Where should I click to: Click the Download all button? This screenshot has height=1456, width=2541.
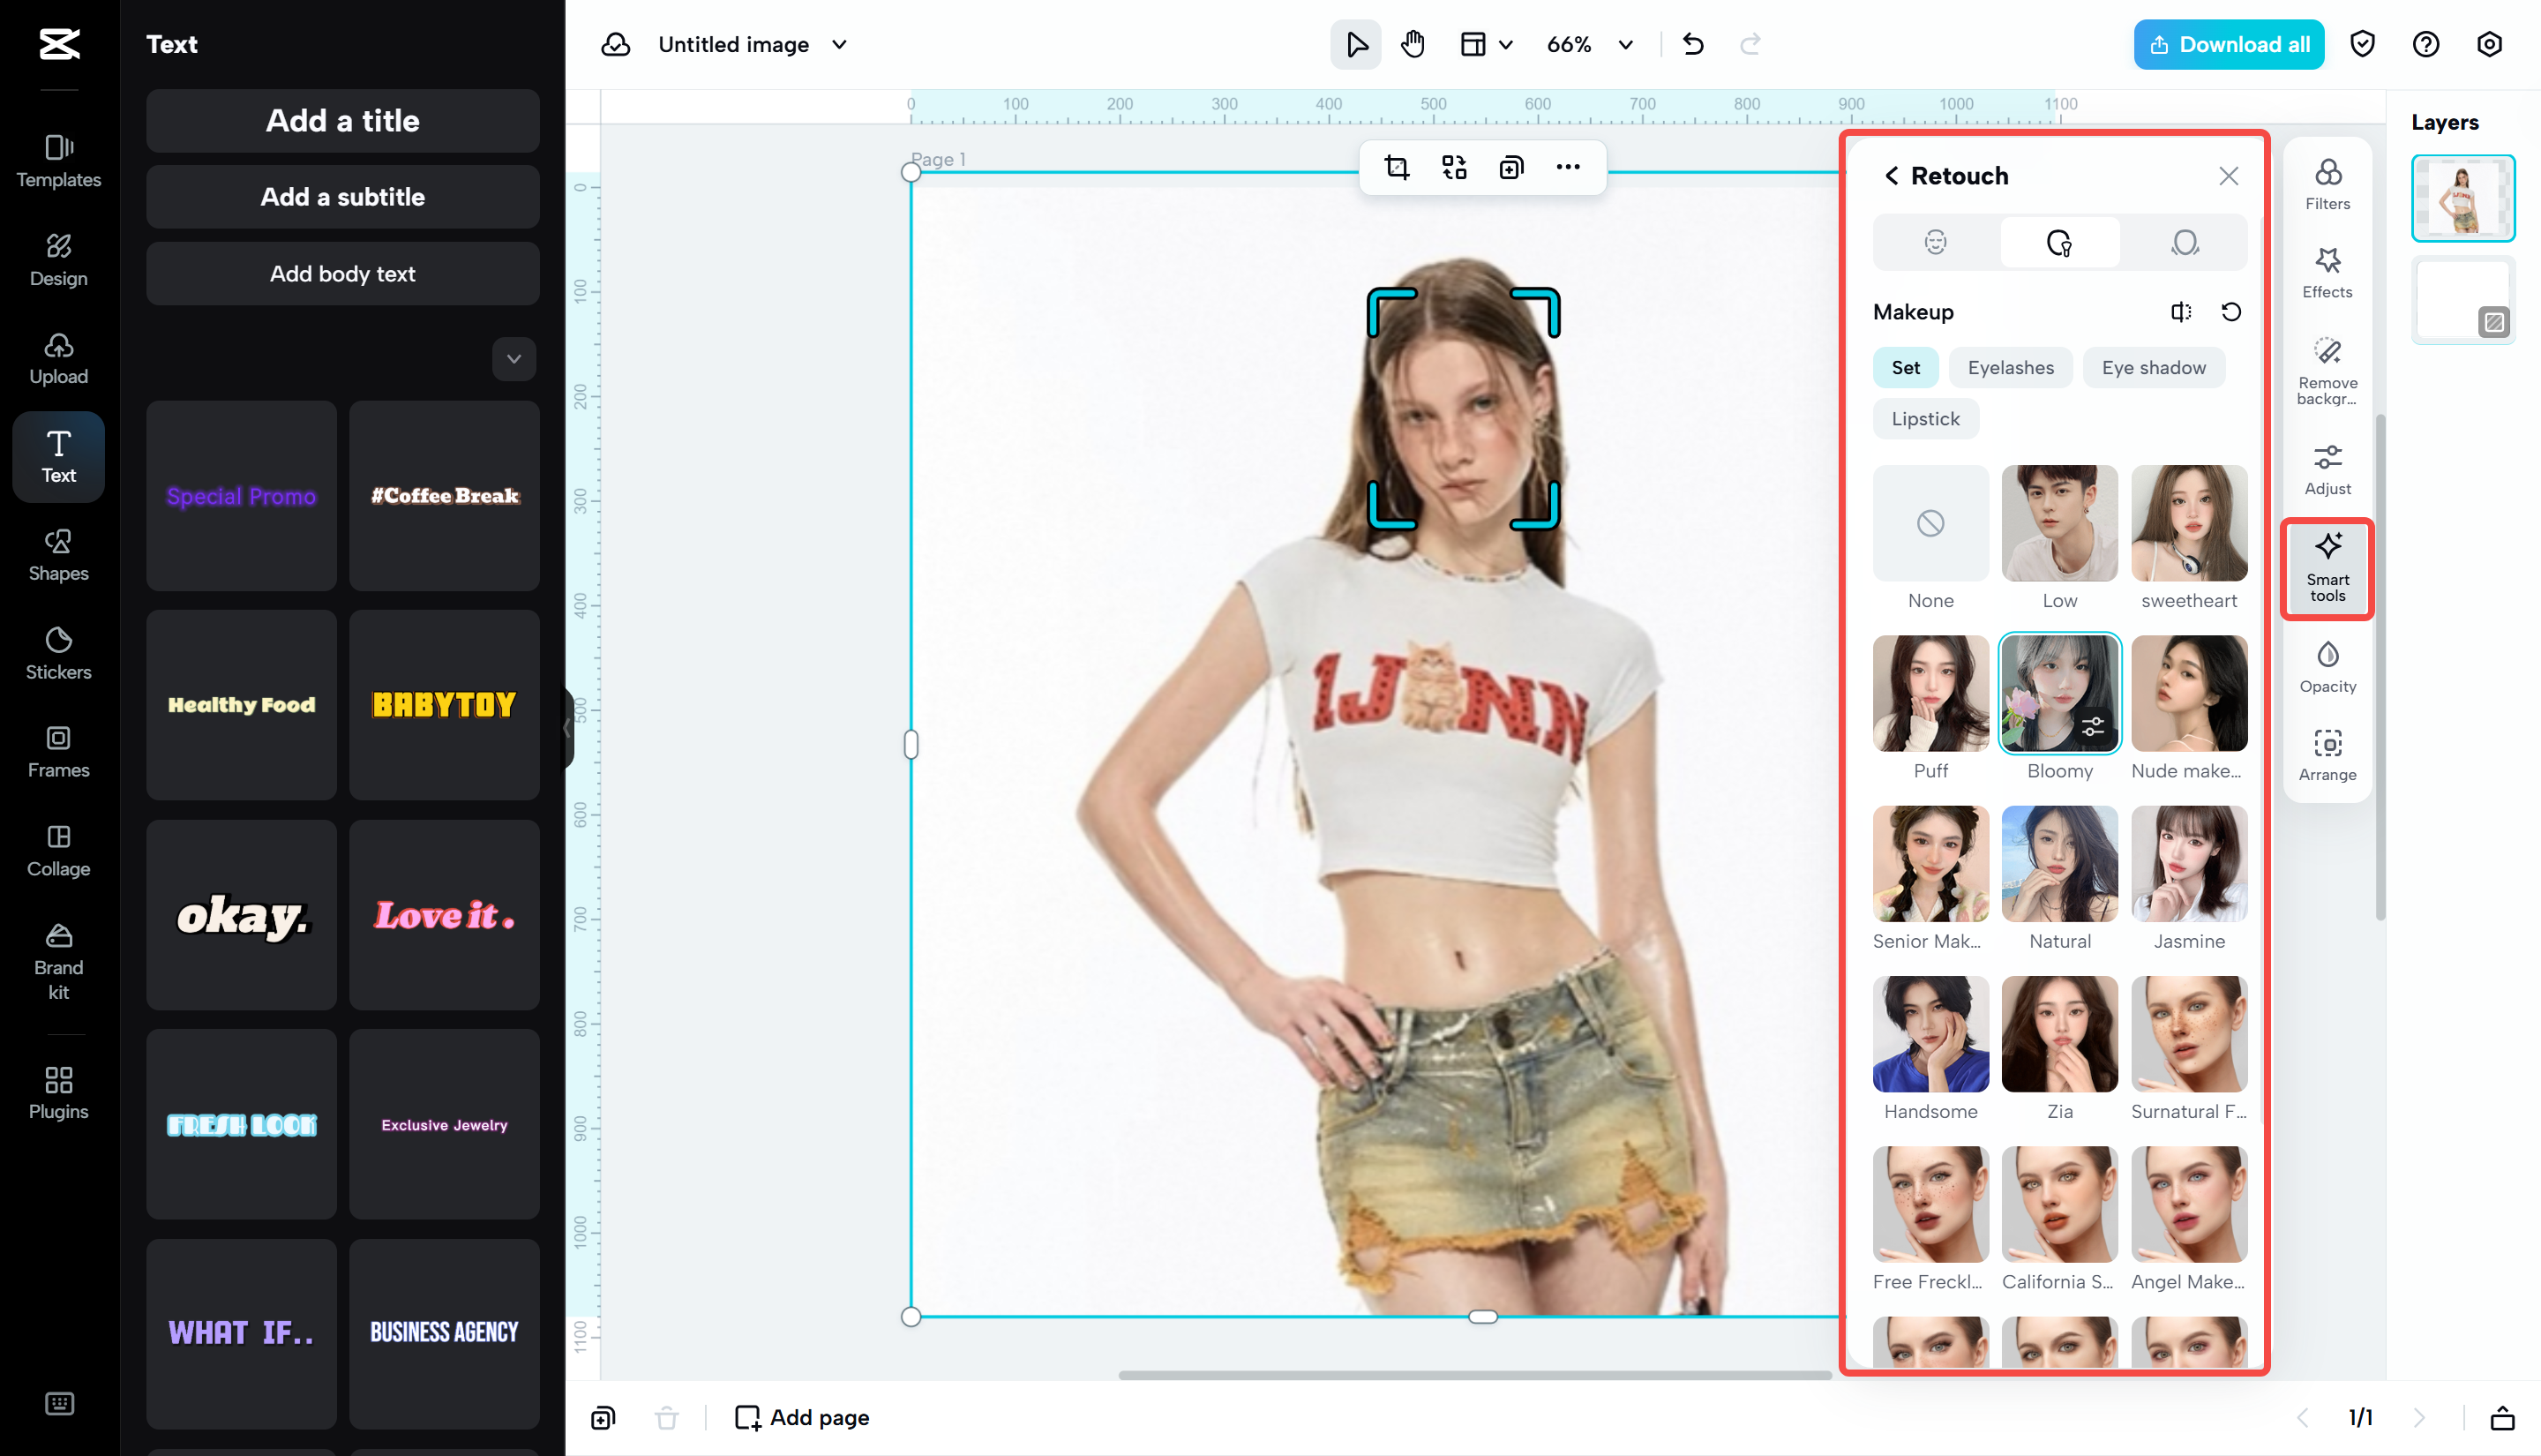2228,44
